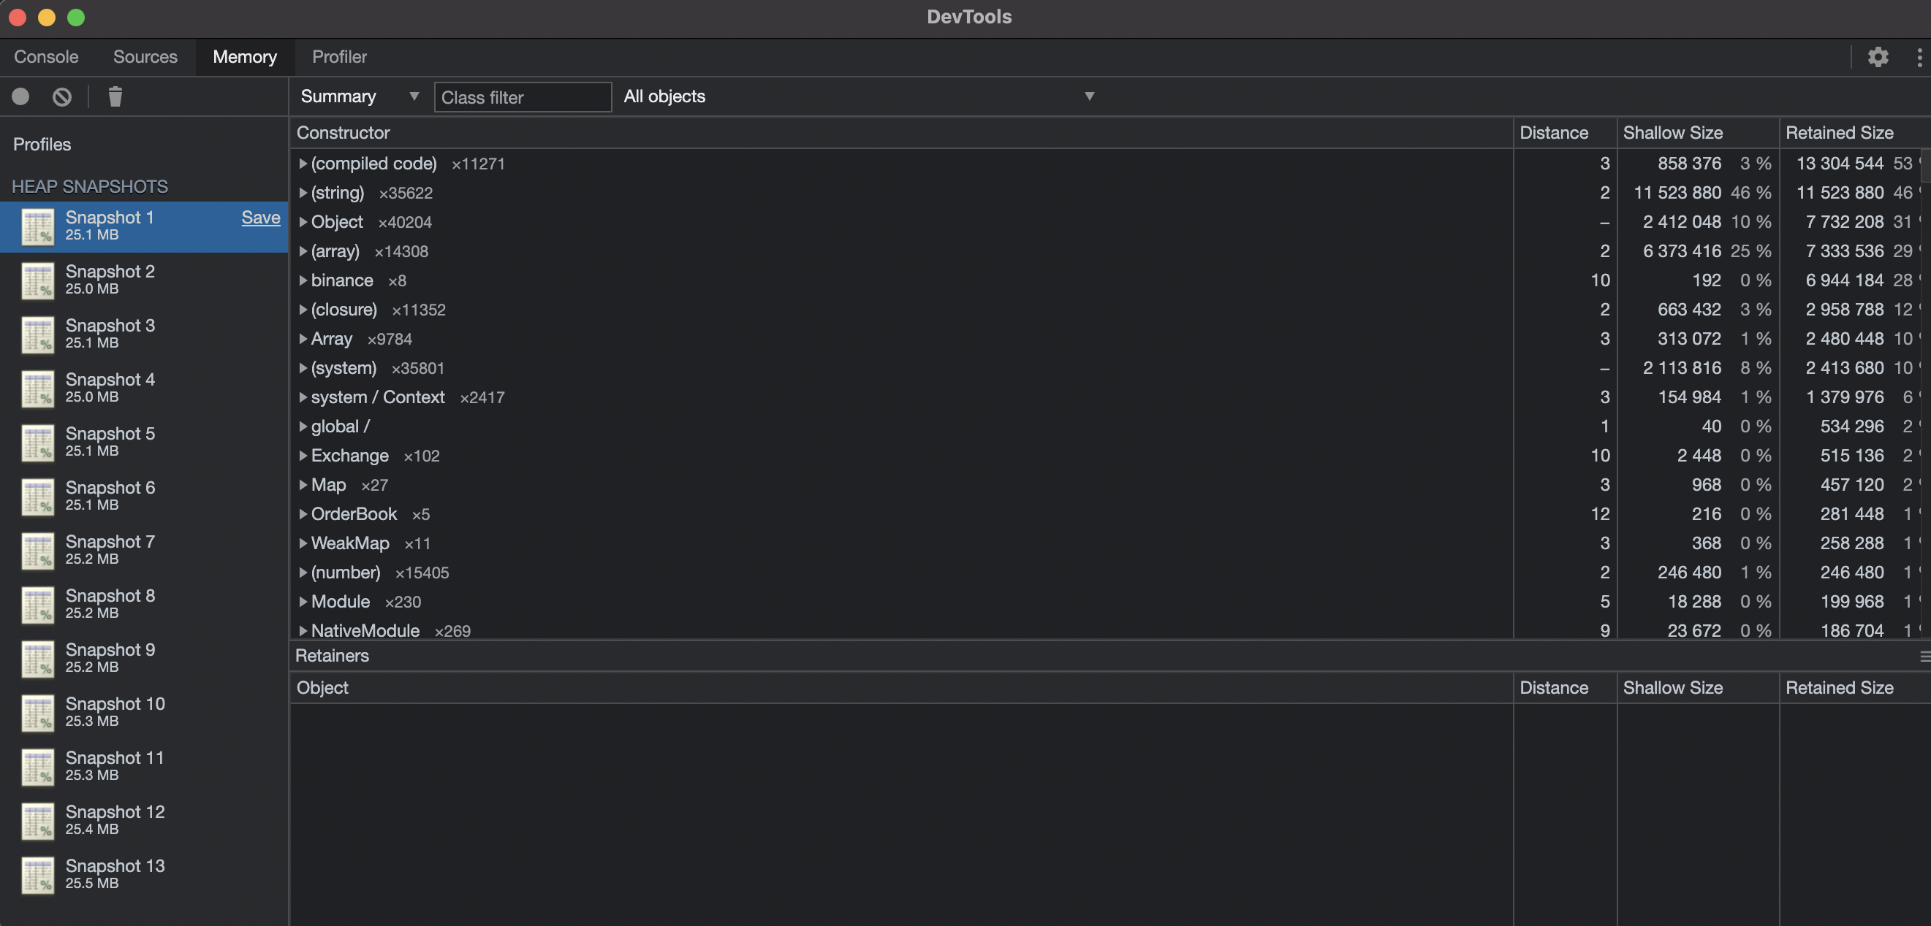Select the Snapshot 5 thumbnail icon
Screen dimensions: 1931x926
[38, 443]
